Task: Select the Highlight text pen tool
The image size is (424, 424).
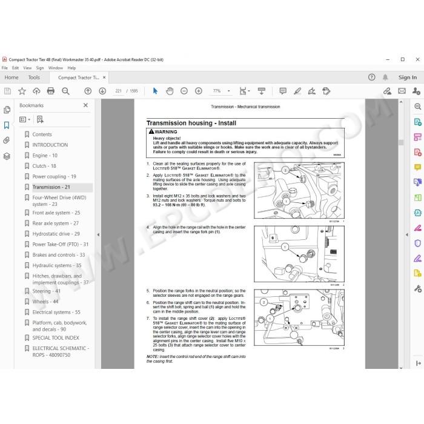Action: 297,91
